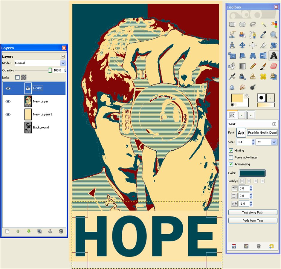
Task: Select the Dodge/Burn tool
Action: (x=253, y=87)
